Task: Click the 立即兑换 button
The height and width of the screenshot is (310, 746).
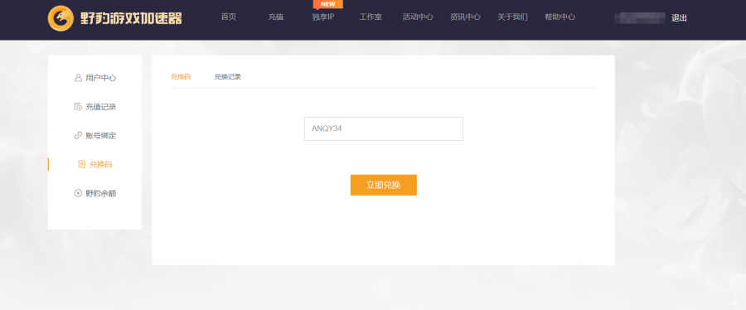Action: [384, 185]
